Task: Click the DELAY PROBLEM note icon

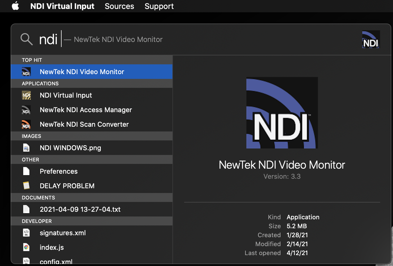Action: pyautogui.click(x=26, y=186)
